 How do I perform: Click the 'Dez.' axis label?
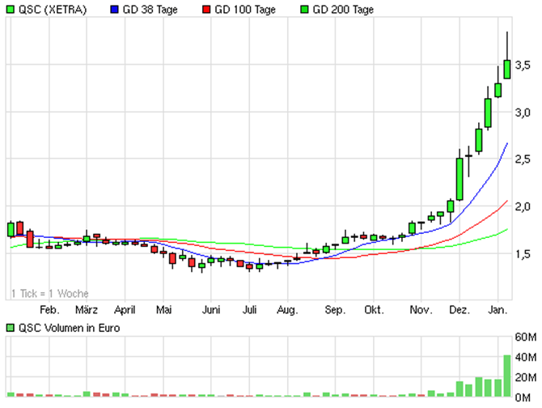point(459,310)
